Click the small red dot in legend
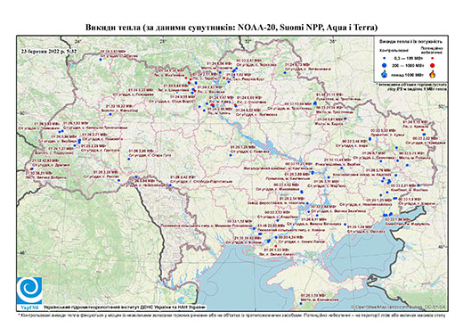Screen dimensions: 463x328 pos(432,59)
